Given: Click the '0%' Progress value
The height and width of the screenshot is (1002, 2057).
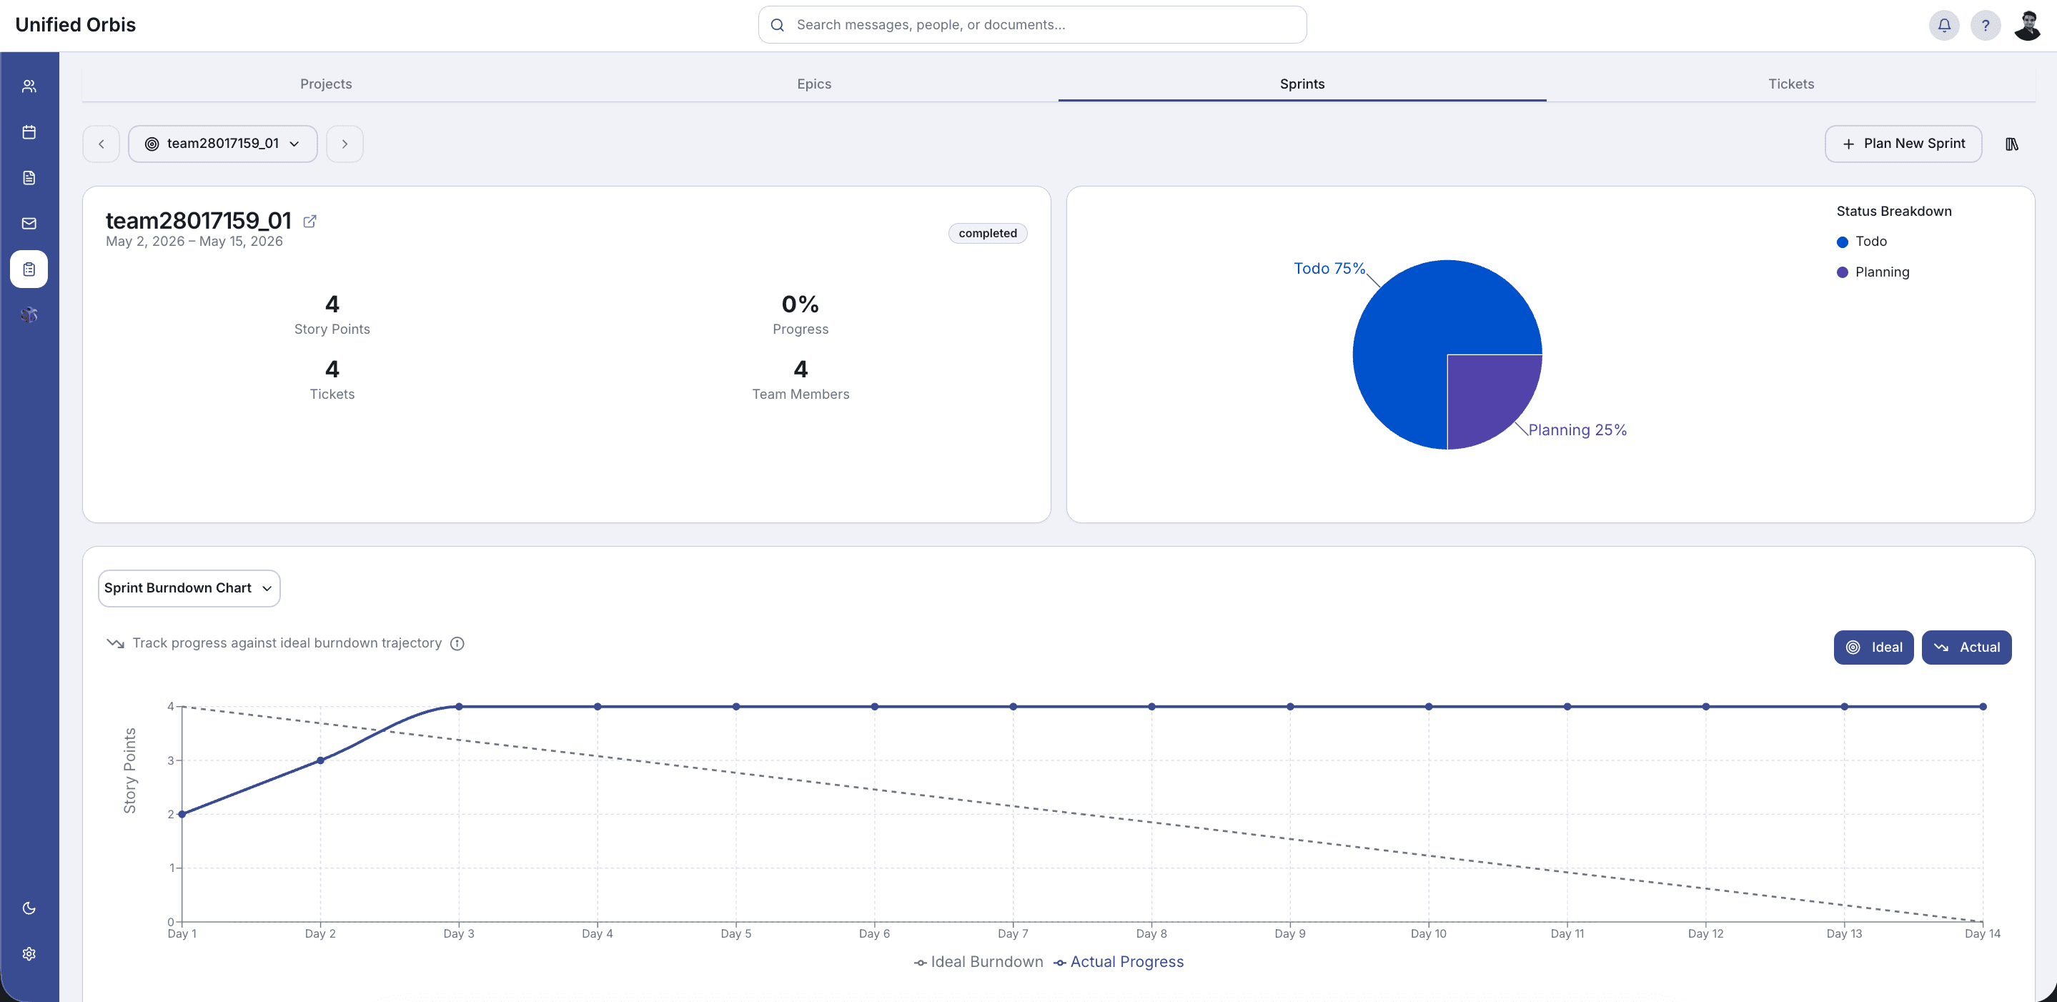Looking at the screenshot, I should click(800, 304).
